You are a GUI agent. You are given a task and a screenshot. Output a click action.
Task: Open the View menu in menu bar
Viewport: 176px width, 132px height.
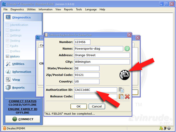coord(58,10)
